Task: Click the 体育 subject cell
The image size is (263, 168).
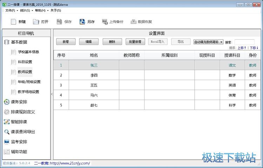Action: point(232,95)
